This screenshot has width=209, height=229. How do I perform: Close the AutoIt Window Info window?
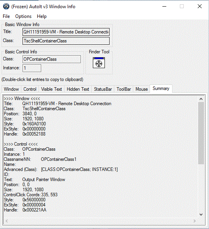tap(200, 6)
